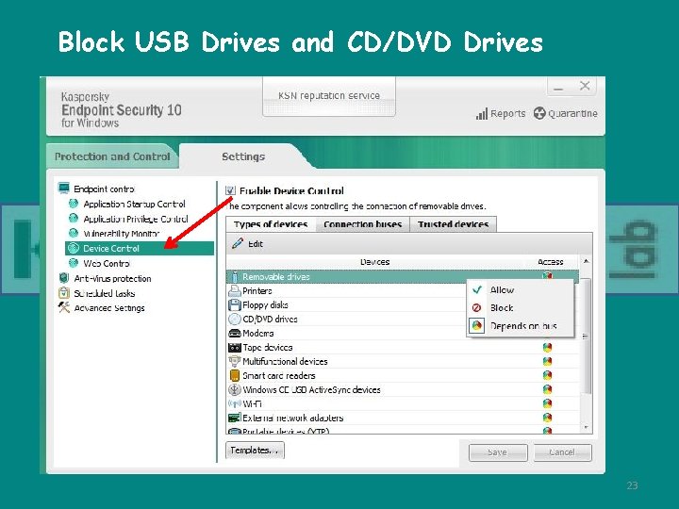Image resolution: width=679 pixels, height=509 pixels.
Task: Select Endpoint control in the tree
Action: [x=104, y=189]
